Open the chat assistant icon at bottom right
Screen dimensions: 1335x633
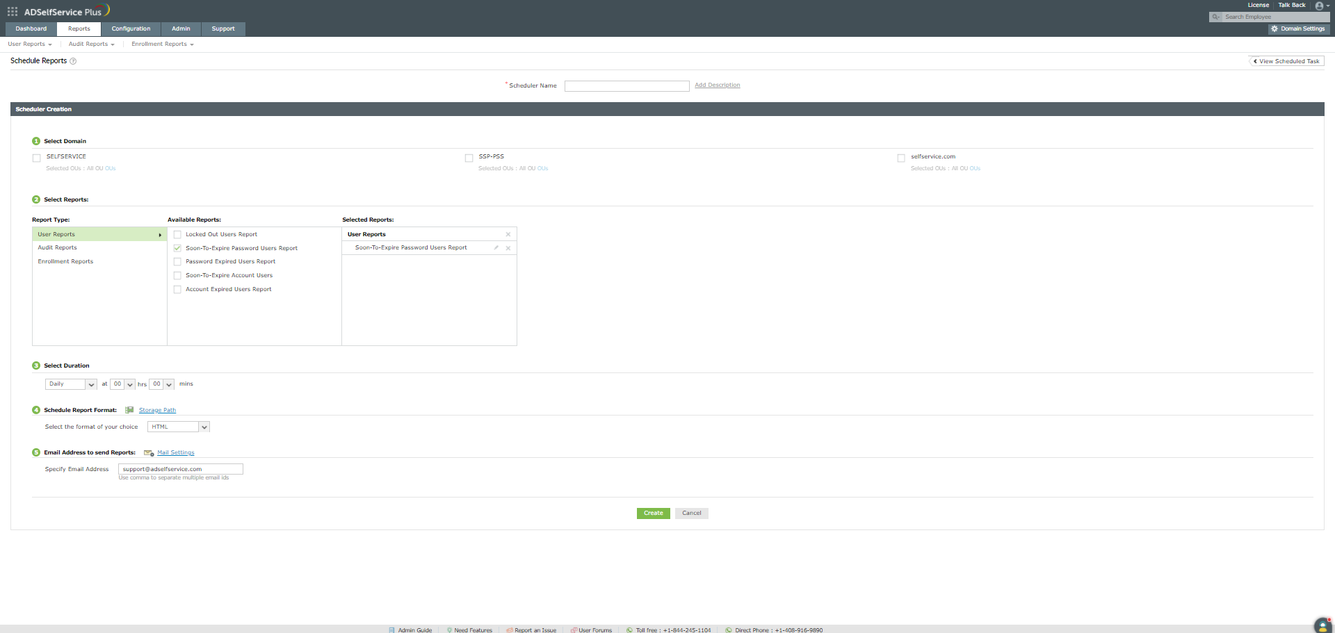coord(1322,625)
